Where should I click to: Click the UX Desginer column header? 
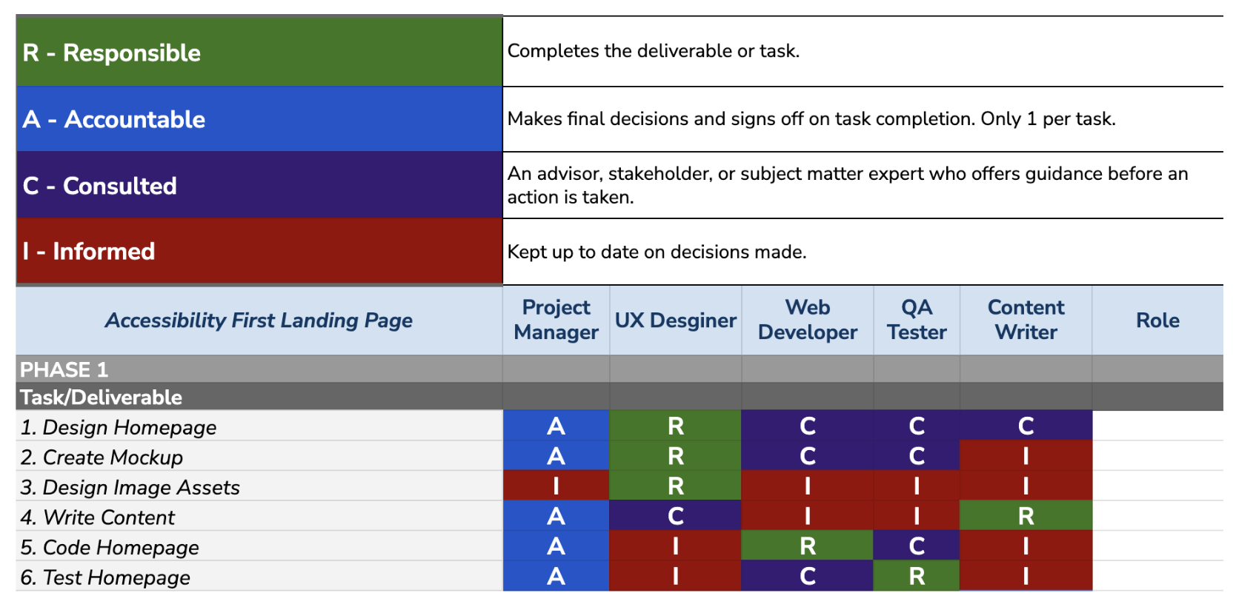click(675, 320)
